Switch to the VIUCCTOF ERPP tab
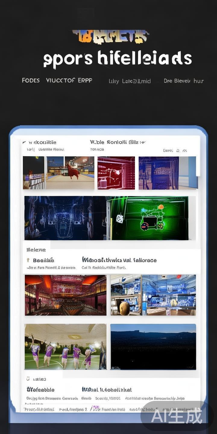 69,80
